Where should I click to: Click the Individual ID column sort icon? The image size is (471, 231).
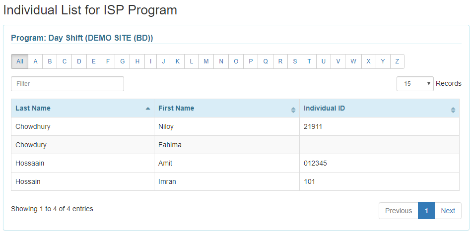tap(453, 110)
